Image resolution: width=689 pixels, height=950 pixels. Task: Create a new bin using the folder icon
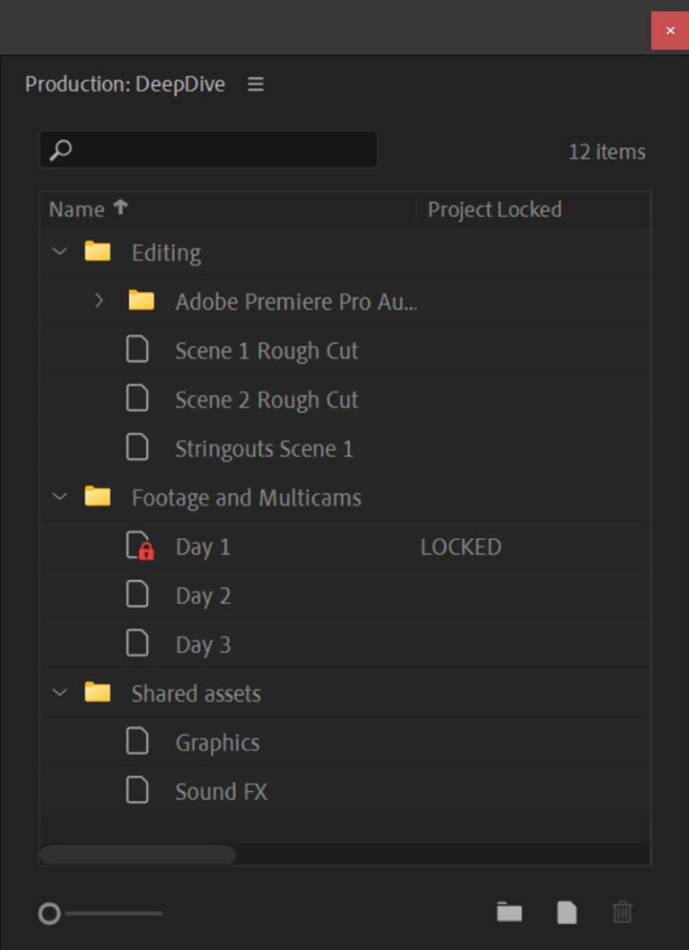(510, 912)
